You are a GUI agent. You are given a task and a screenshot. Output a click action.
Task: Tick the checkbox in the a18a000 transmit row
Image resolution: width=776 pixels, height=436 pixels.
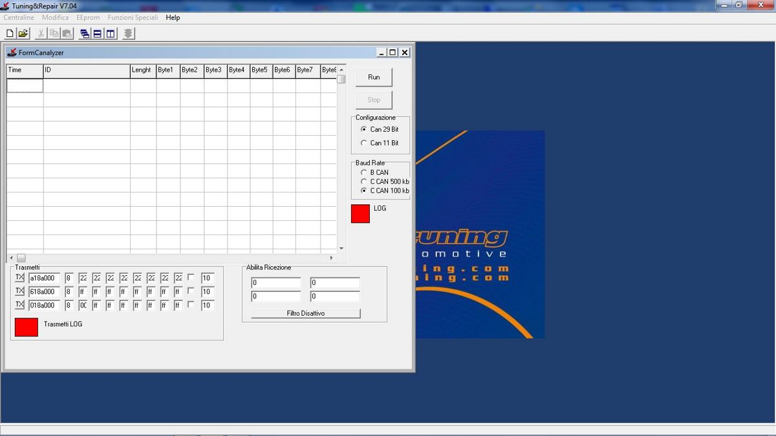(x=191, y=277)
